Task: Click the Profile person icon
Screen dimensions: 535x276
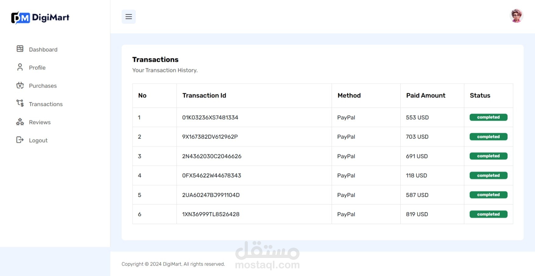Action: click(20, 67)
